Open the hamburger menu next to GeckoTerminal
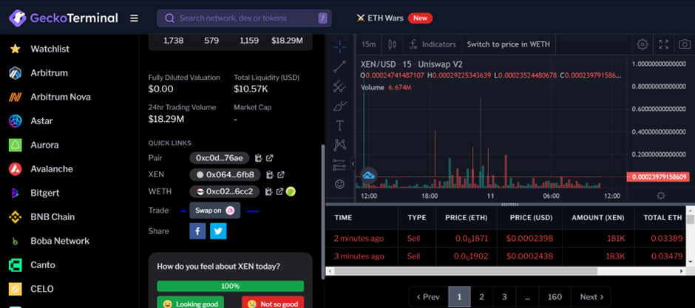This screenshot has height=308, width=695. pos(134,18)
